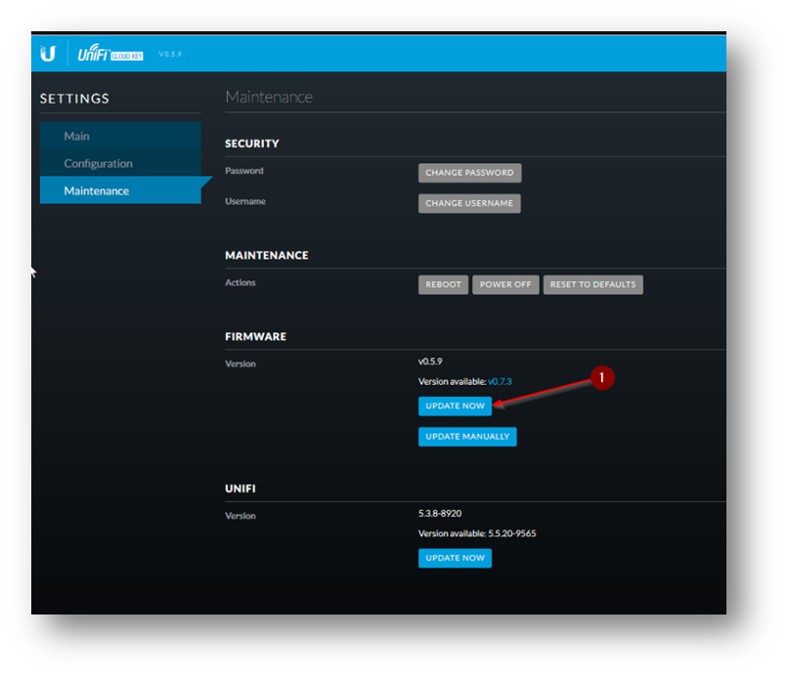
Task: Click Update Now under Firmware
Action: click(x=455, y=406)
